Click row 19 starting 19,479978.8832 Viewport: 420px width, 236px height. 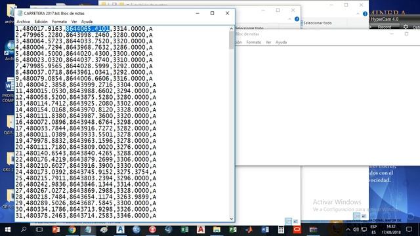coord(86,141)
